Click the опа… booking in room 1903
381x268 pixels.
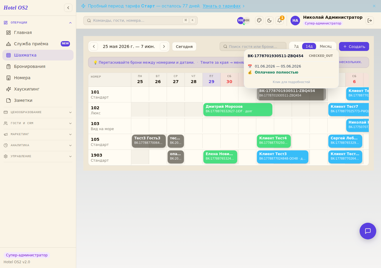point(176,157)
